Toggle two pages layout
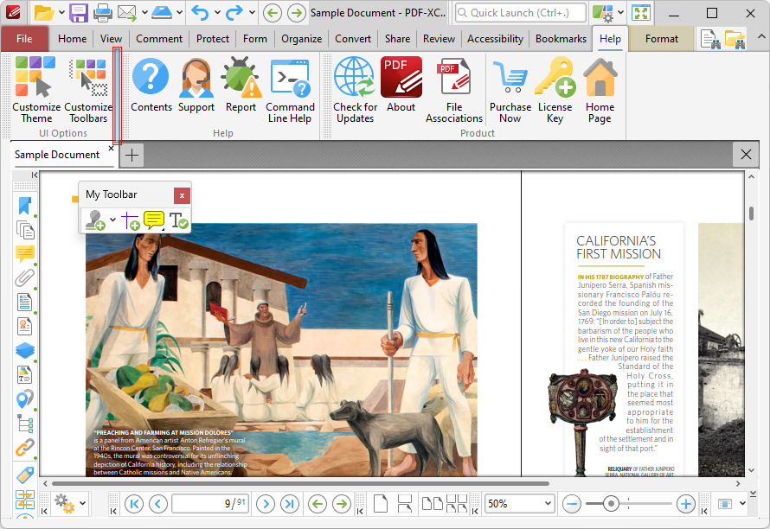The width and height of the screenshot is (770, 529). [432, 503]
